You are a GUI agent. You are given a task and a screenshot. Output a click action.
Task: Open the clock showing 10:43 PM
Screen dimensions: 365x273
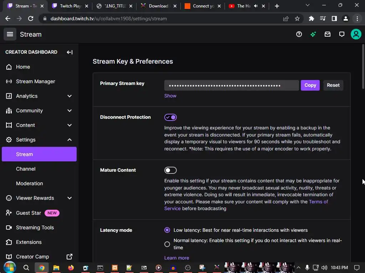click(x=339, y=268)
